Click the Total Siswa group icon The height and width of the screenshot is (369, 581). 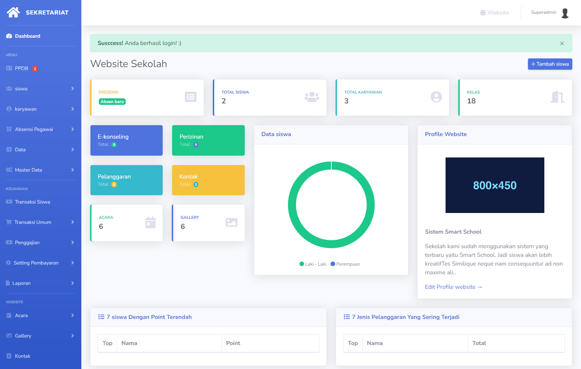(x=312, y=97)
